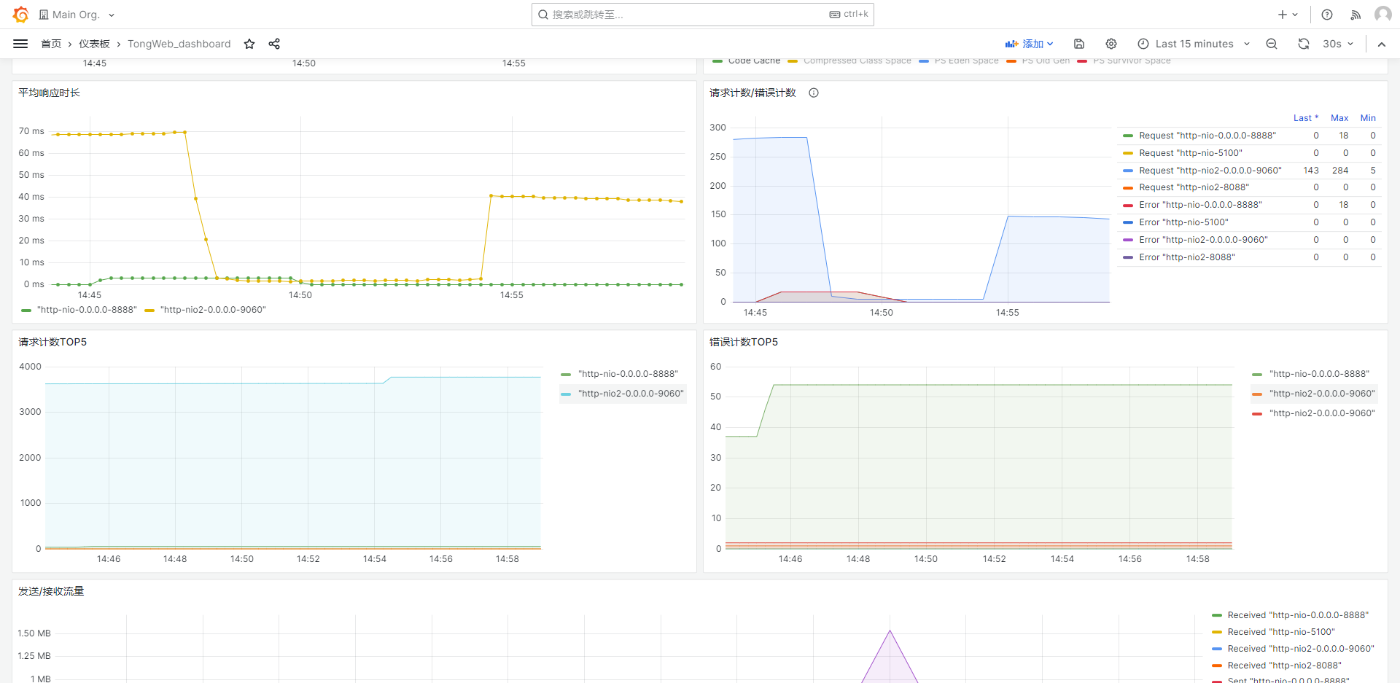This screenshot has width=1400, height=683.
Task: Refresh the dashboard now
Action: click(1304, 44)
